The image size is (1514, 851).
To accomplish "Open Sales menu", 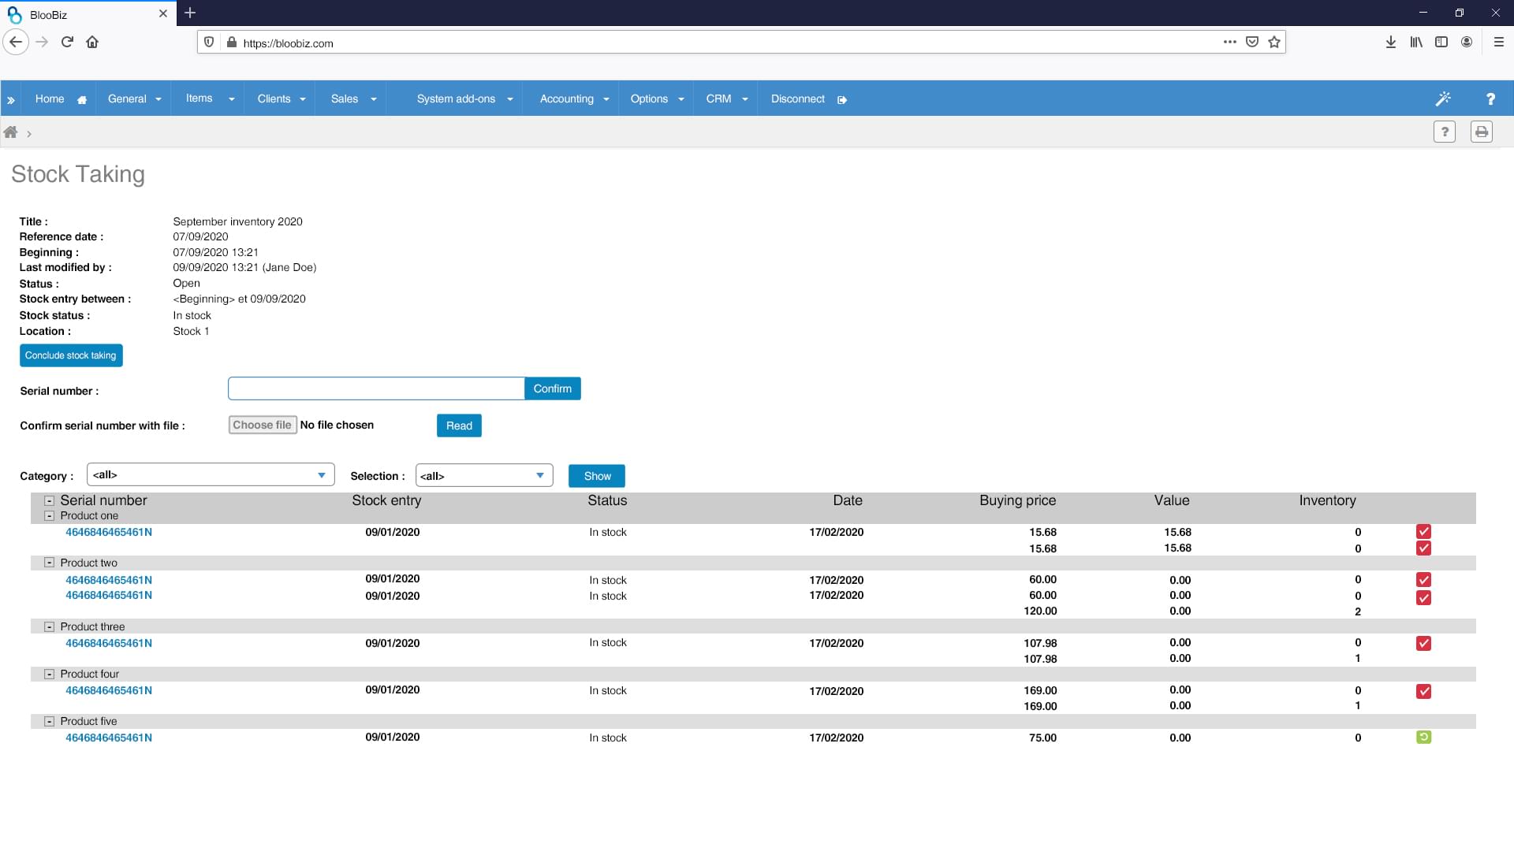I will [353, 99].
